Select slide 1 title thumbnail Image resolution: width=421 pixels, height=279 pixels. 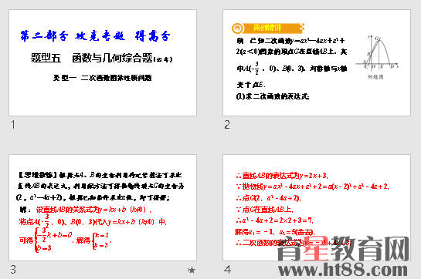103,62
